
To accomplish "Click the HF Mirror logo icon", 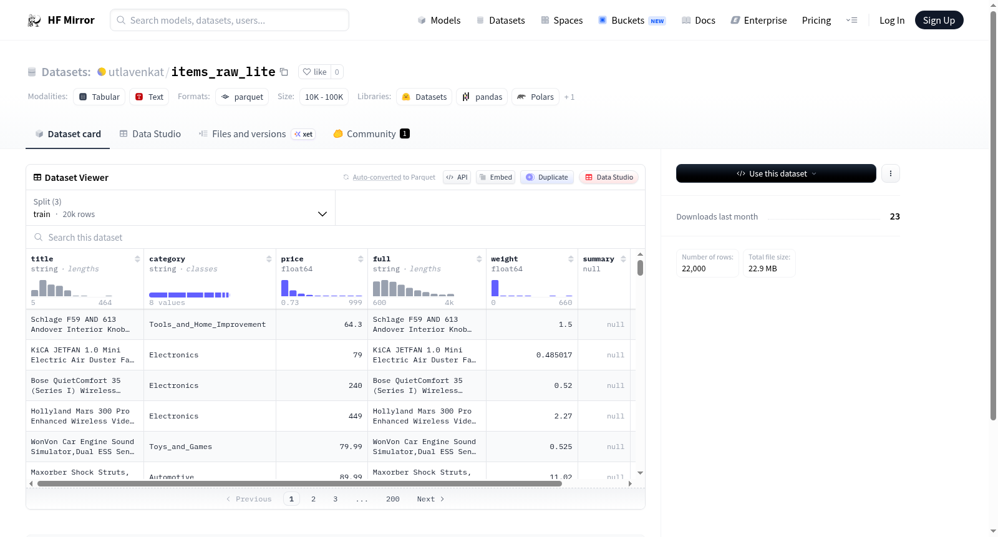I will click(34, 21).
